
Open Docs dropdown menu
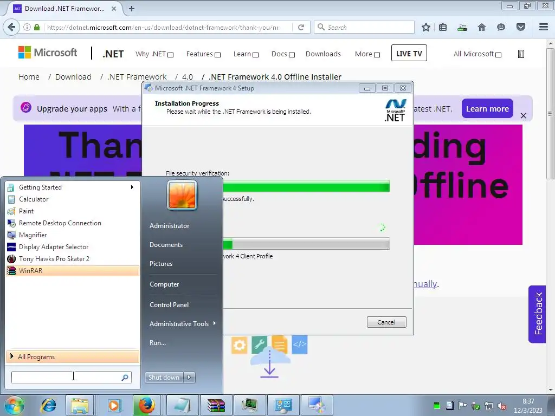click(283, 54)
